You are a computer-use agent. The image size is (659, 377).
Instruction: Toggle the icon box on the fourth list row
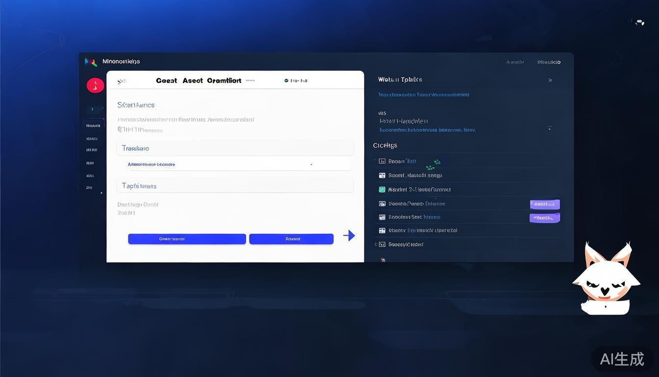(x=382, y=204)
